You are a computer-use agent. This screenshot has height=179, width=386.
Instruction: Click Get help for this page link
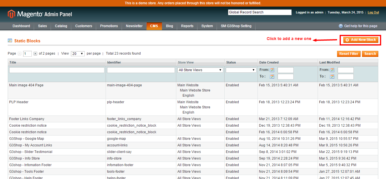tap(361, 26)
